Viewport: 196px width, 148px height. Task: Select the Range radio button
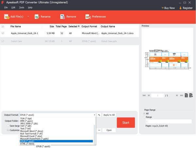(x=145, y=117)
